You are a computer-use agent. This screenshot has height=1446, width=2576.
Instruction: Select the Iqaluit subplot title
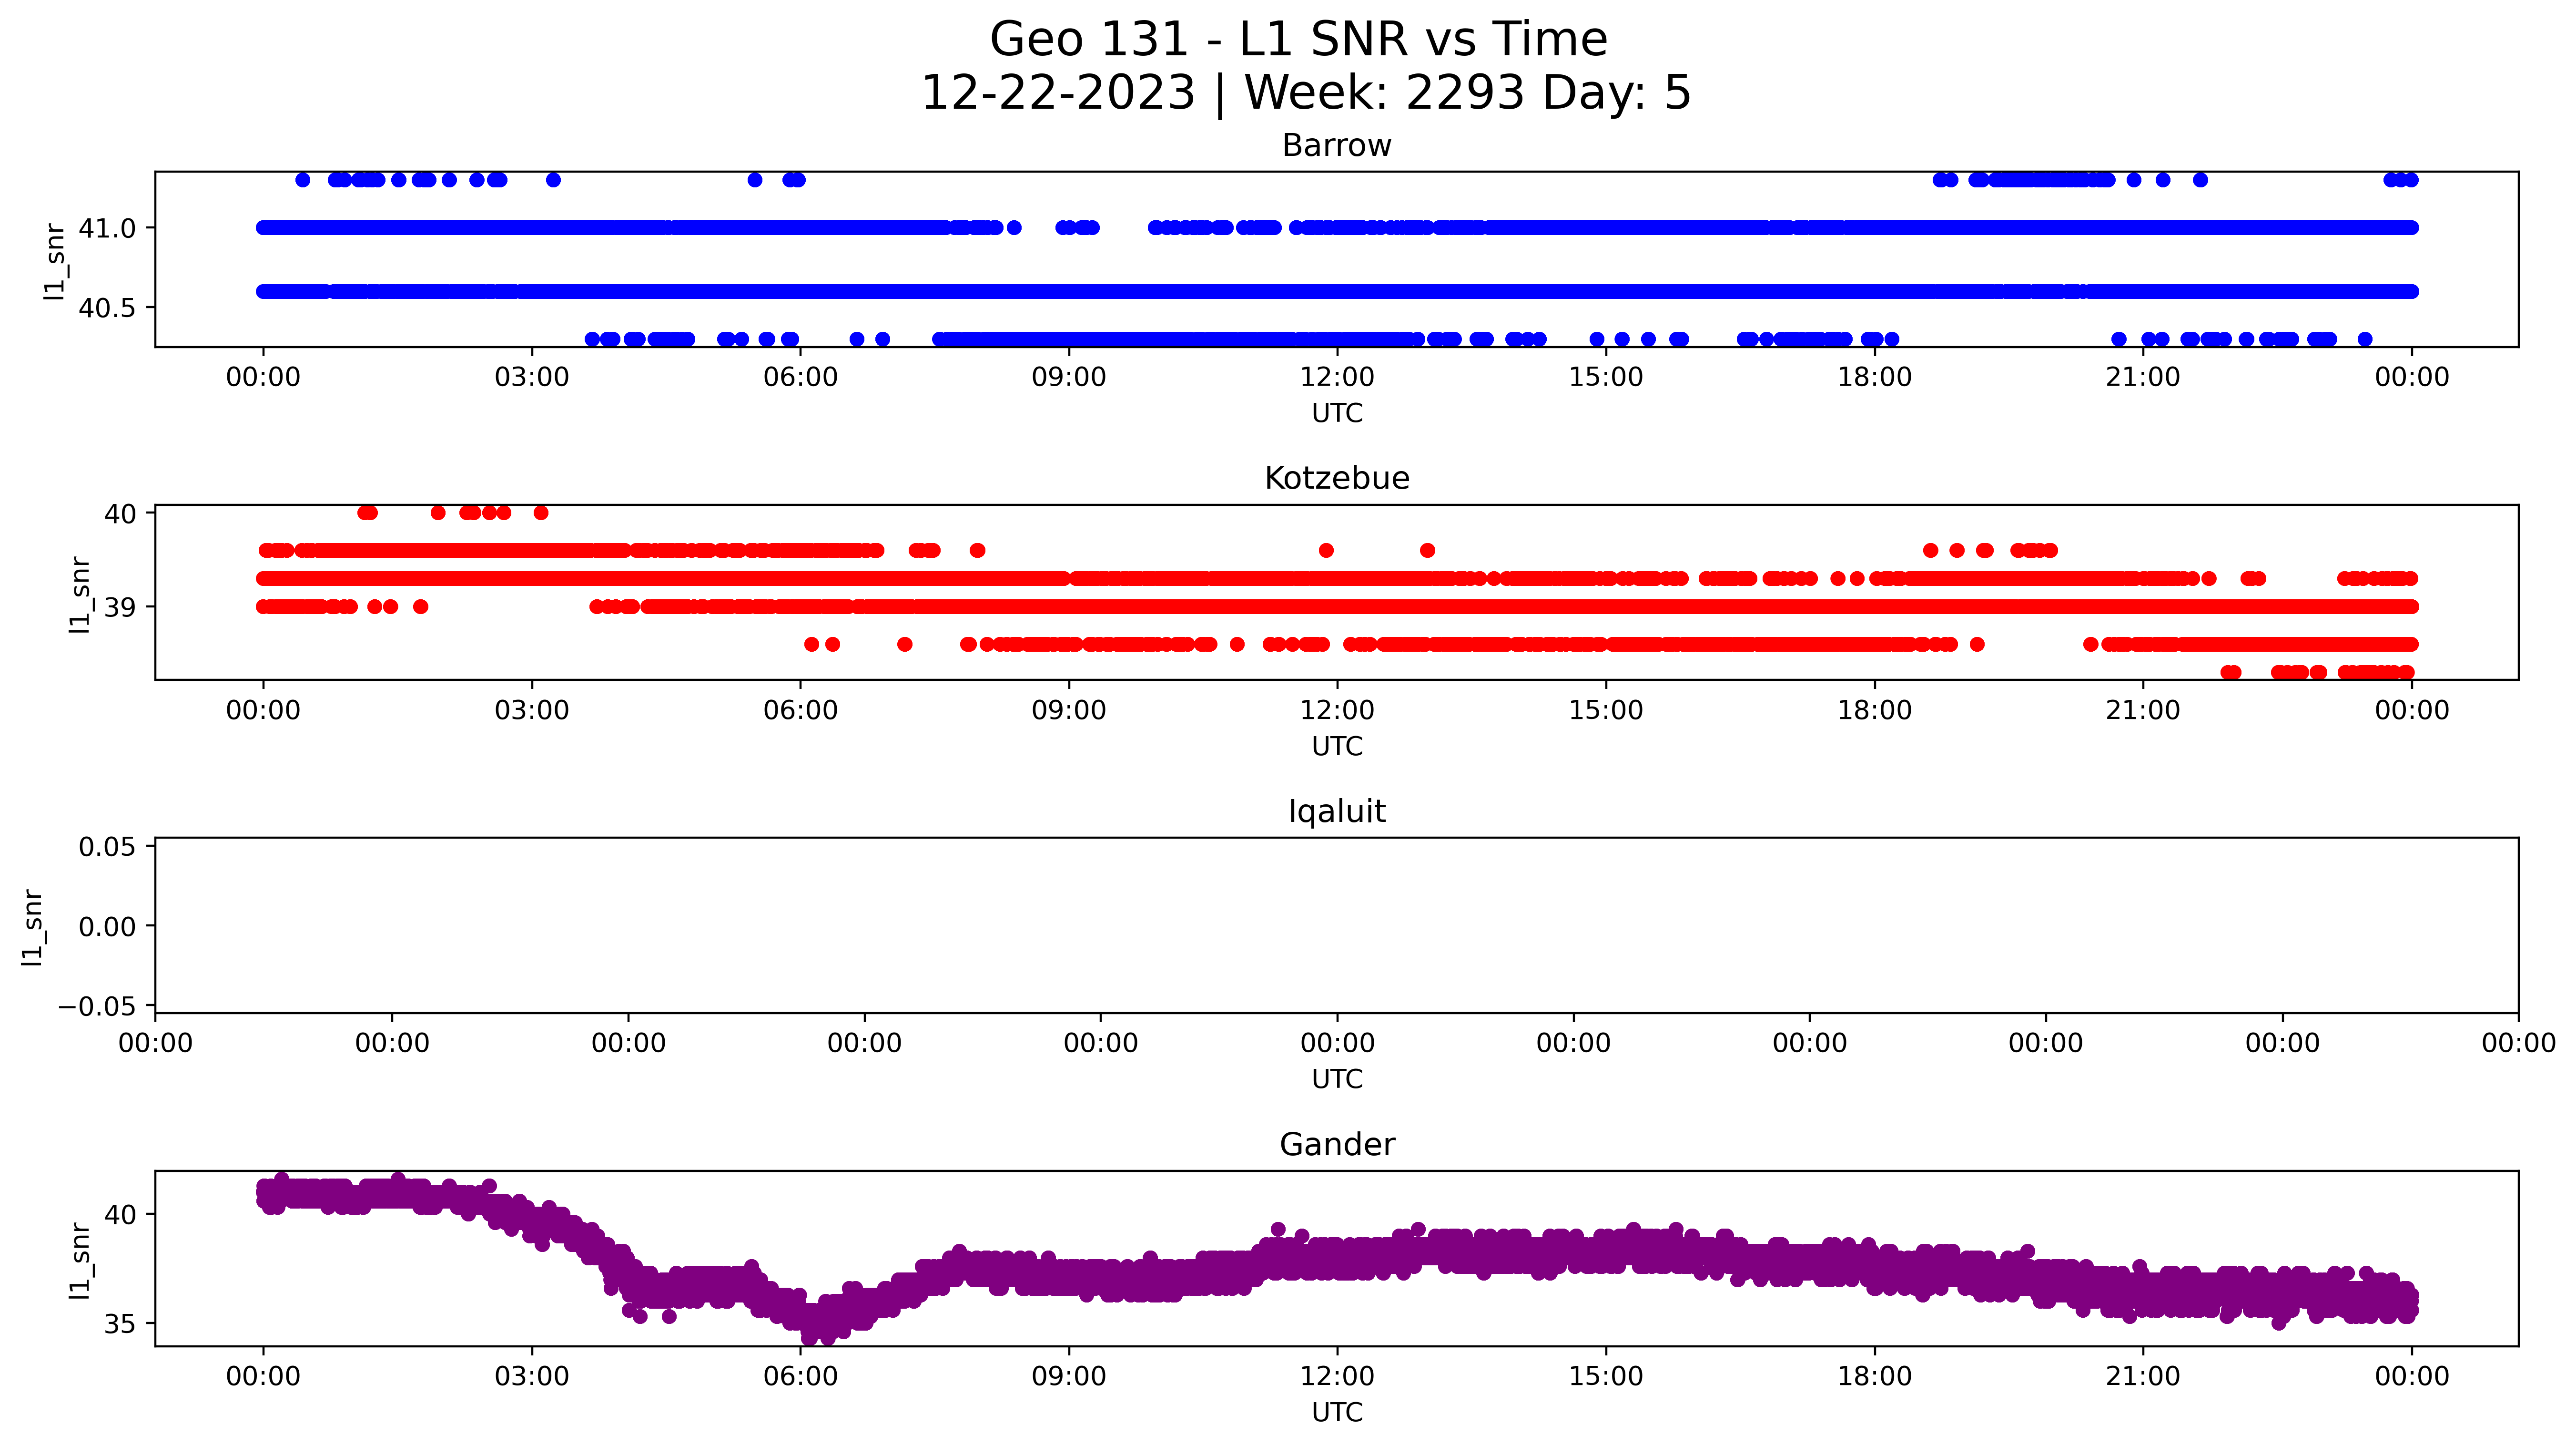(x=1337, y=811)
